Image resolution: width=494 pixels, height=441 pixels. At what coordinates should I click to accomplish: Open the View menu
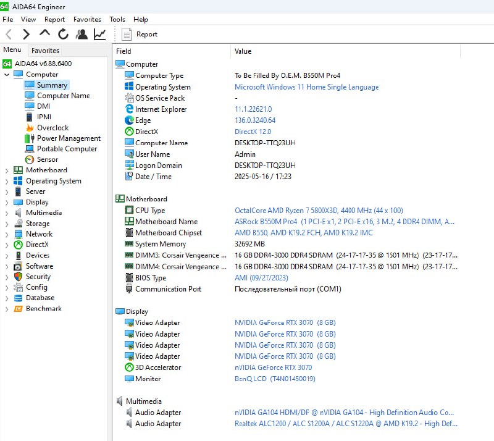click(x=28, y=20)
